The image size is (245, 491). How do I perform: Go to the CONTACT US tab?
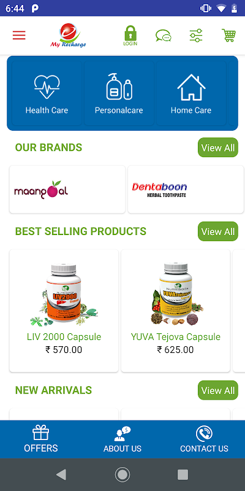point(204,439)
